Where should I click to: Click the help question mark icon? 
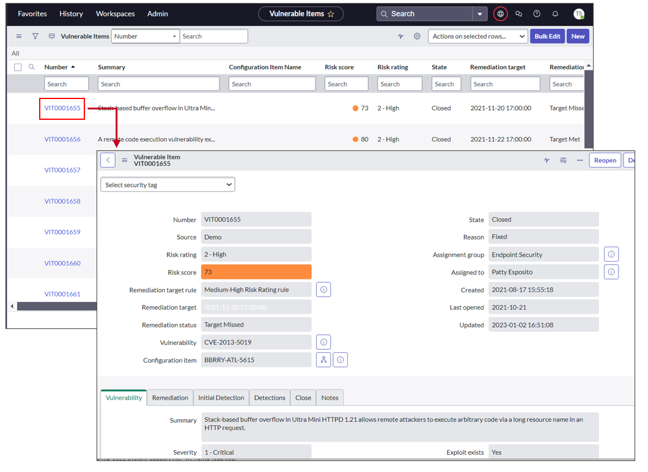pyautogui.click(x=537, y=13)
